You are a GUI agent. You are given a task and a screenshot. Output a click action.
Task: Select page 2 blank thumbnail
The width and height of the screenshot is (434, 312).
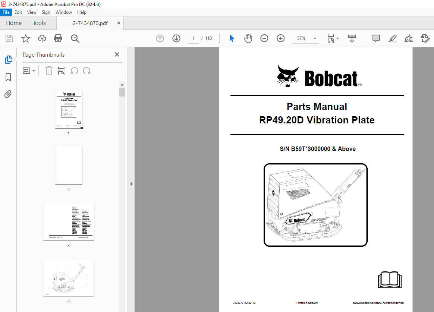click(69, 165)
